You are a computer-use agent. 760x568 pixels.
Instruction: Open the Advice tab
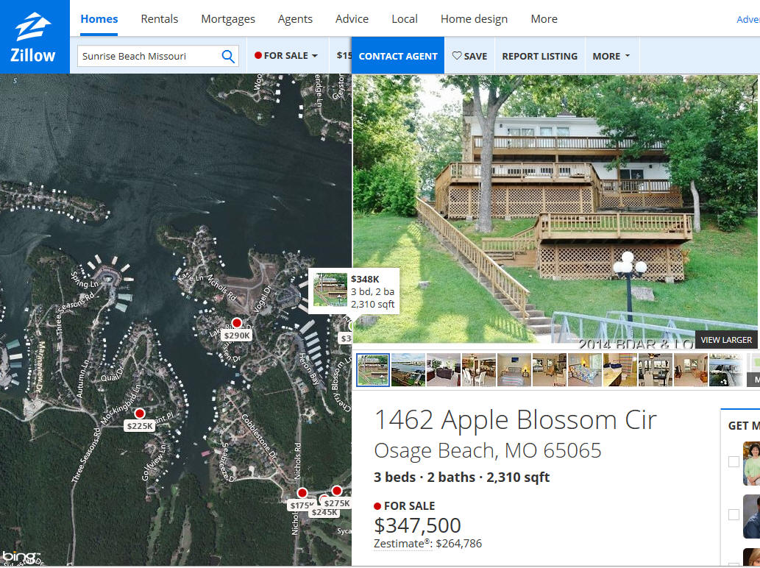coord(352,19)
